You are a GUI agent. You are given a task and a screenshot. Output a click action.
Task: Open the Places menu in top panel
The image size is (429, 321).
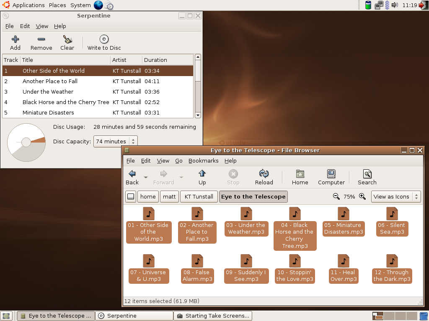pos(57,5)
